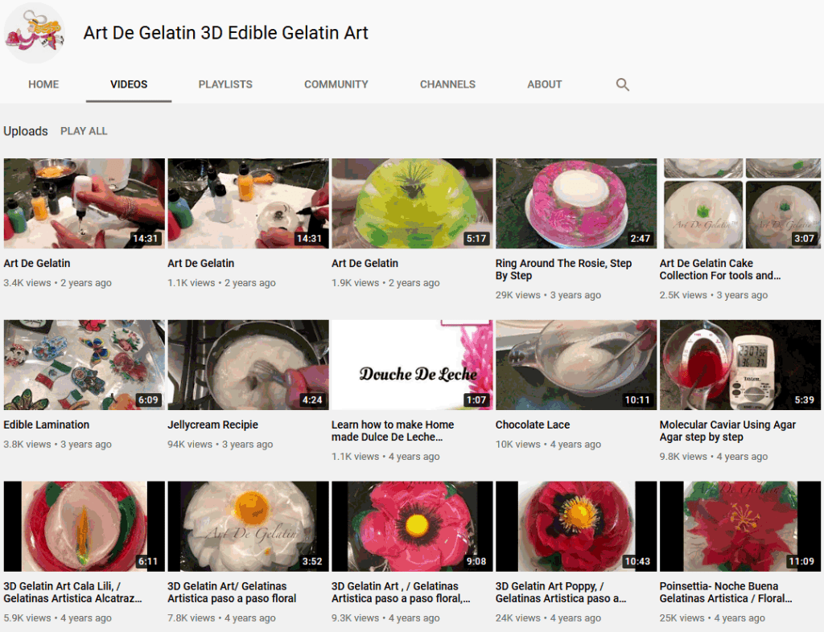The height and width of the screenshot is (632, 824).
Task: Open the Chocolate Lace video thumbnail
Action: (x=575, y=363)
